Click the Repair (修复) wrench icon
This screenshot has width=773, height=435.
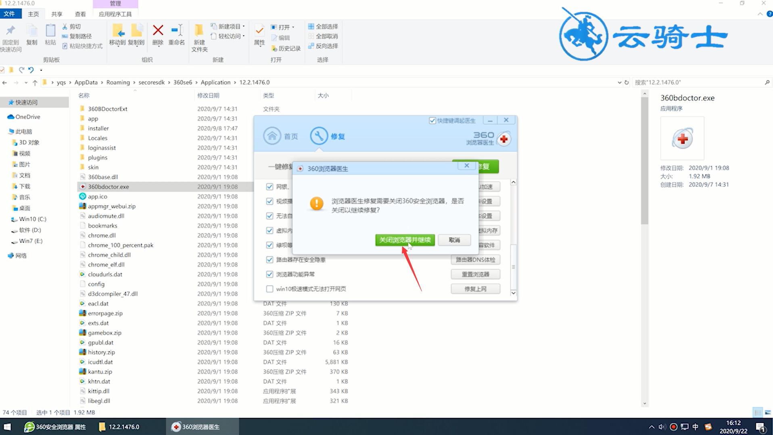(x=319, y=136)
